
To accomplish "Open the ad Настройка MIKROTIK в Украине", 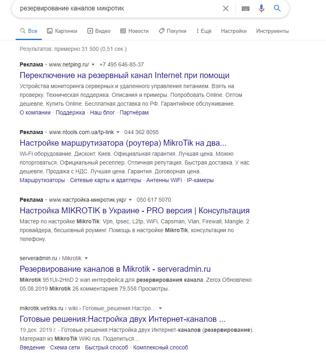I will (x=134, y=211).
